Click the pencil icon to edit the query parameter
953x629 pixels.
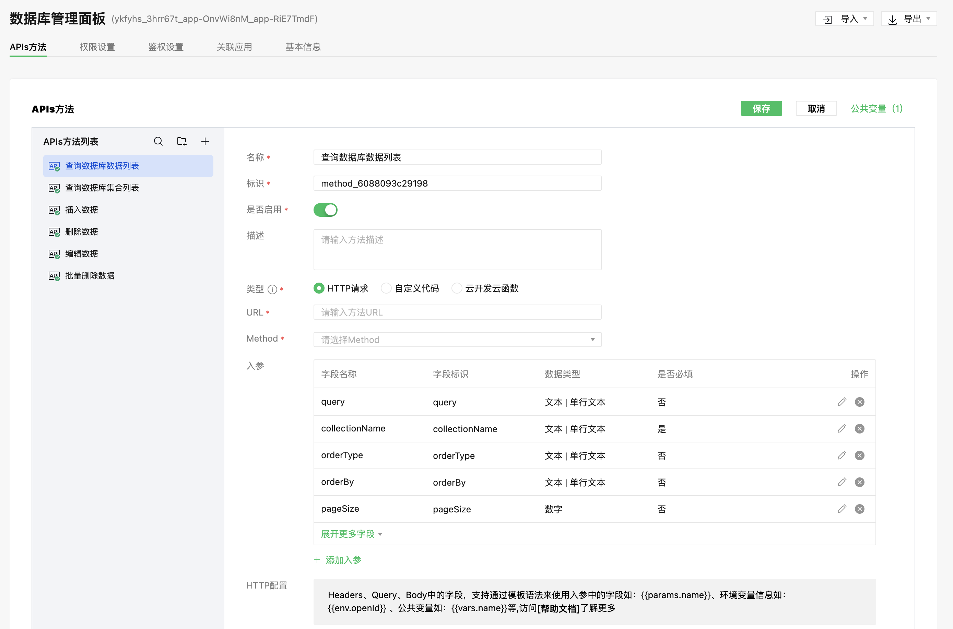[x=842, y=402]
